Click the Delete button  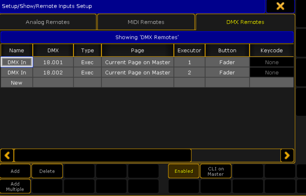pos(47,171)
